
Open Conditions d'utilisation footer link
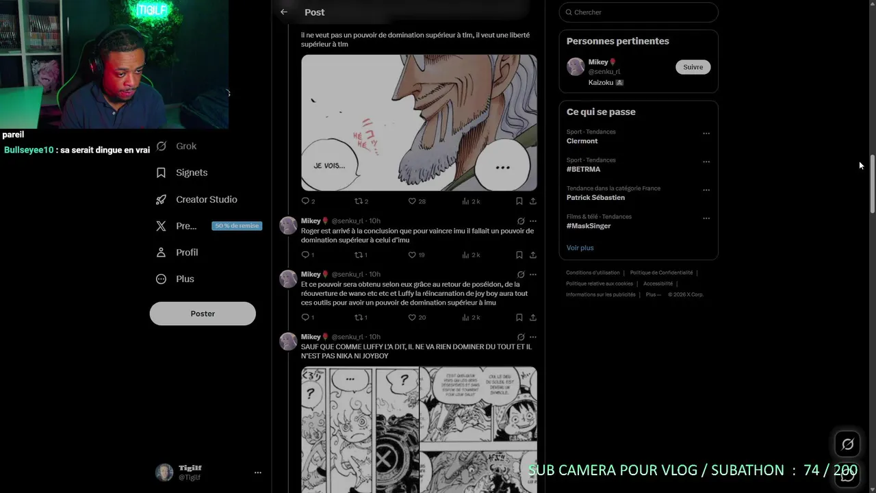[593, 273]
